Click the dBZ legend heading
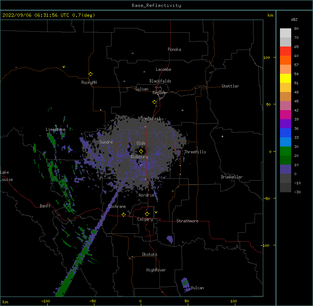313x306 pixels. point(294,20)
